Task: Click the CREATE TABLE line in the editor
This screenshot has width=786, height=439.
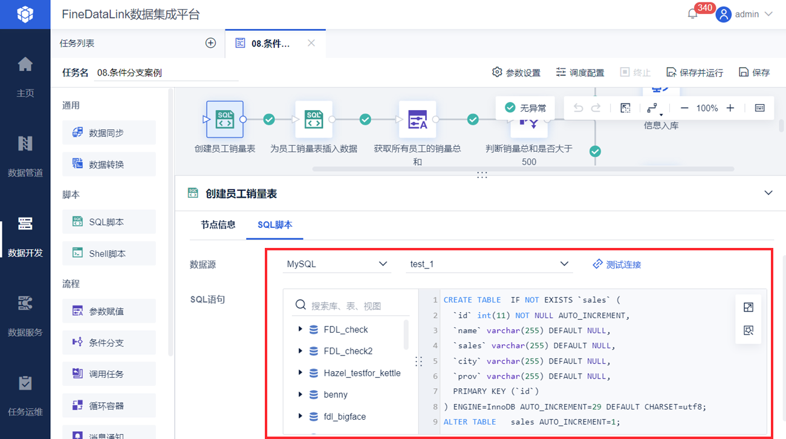Action: [x=532, y=300]
